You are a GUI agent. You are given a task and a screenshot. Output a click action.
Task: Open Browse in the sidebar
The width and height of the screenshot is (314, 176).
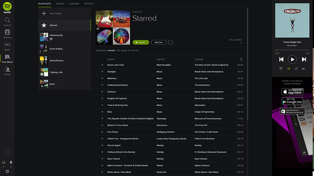[7, 34]
